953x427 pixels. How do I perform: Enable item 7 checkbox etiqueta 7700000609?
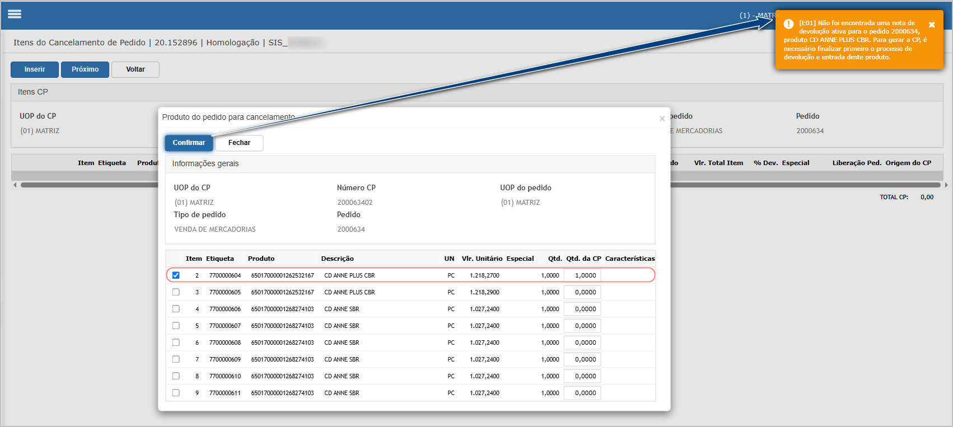tap(176, 359)
